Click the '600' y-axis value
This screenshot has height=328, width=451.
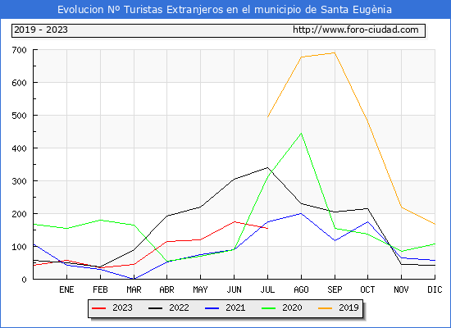20,83
